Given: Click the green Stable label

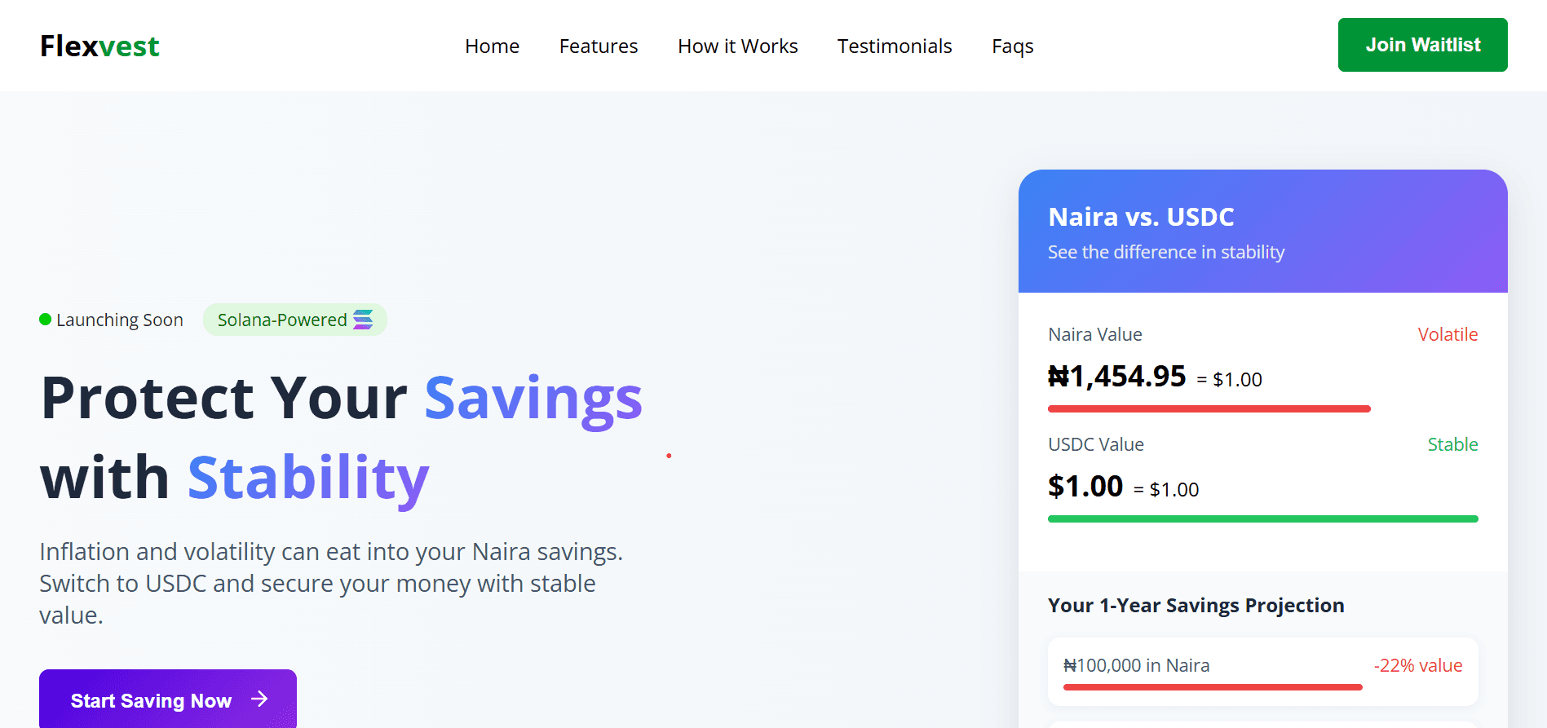Looking at the screenshot, I should coord(1452,444).
